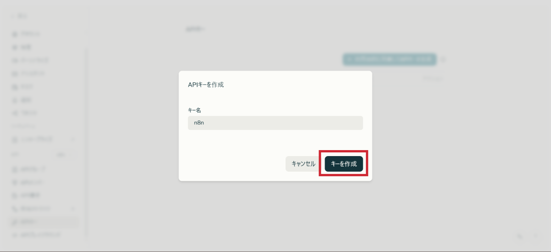Click the small icon beside the teal button

444,59
